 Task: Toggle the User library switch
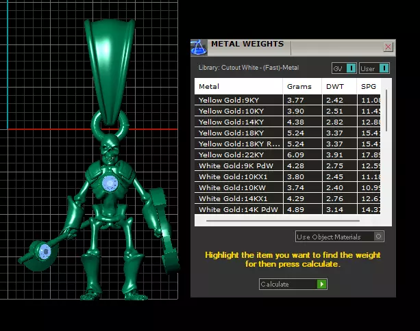[x=374, y=68]
